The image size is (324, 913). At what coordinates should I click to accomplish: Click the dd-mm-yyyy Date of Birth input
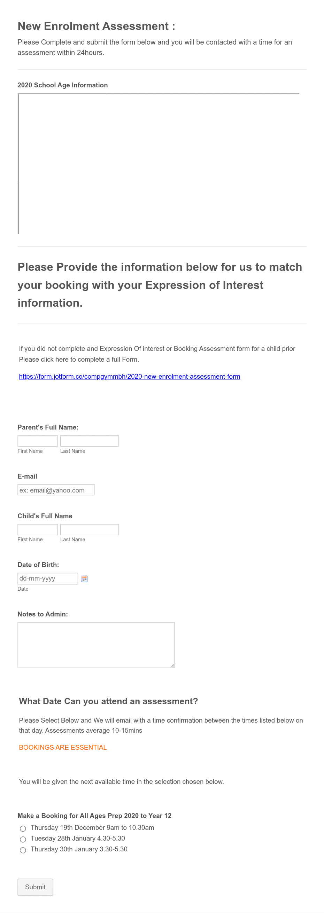[x=47, y=579]
